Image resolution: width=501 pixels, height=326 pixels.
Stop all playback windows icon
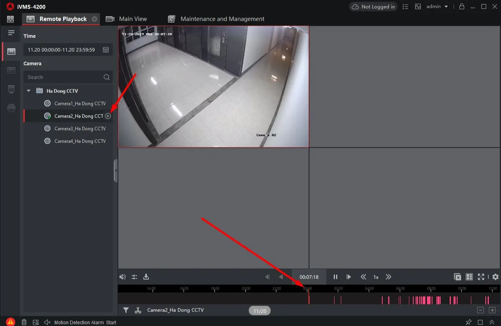458,277
